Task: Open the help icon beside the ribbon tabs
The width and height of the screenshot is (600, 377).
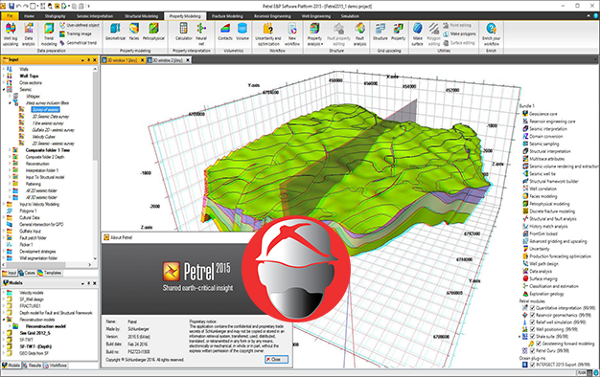Action: point(596,16)
